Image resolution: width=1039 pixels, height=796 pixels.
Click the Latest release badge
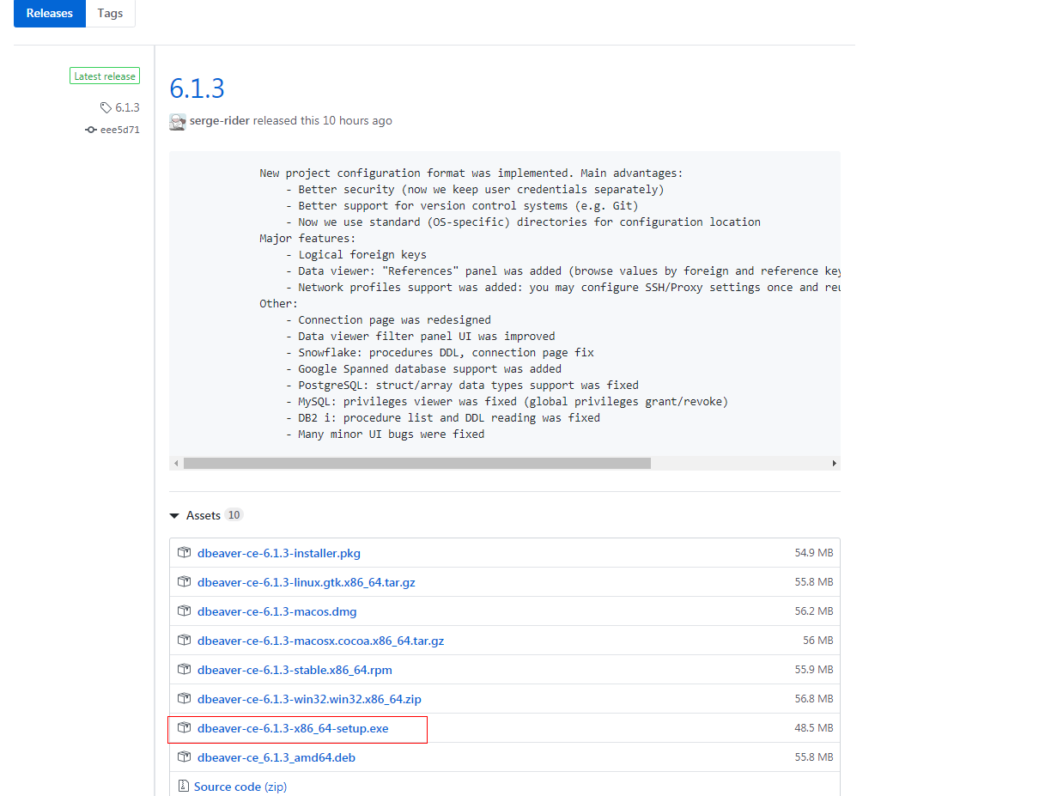tap(105, 76)
